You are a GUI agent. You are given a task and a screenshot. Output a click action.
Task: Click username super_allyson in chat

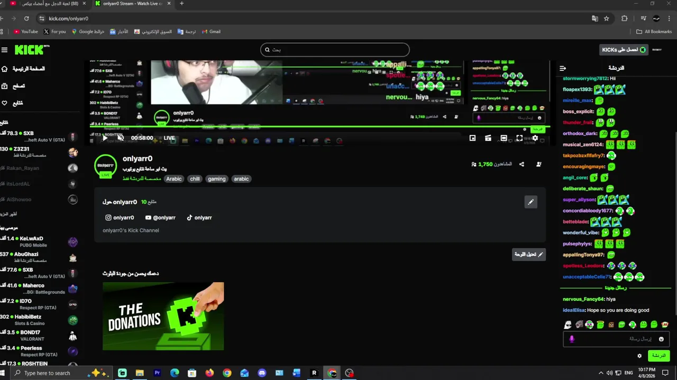tap(579, 200)
